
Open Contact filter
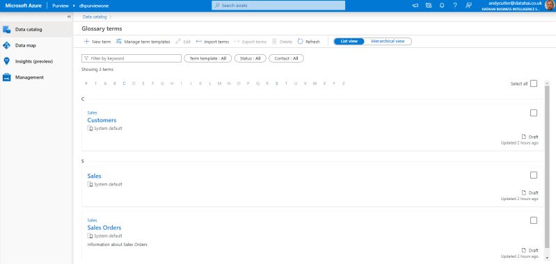(286, 58)
